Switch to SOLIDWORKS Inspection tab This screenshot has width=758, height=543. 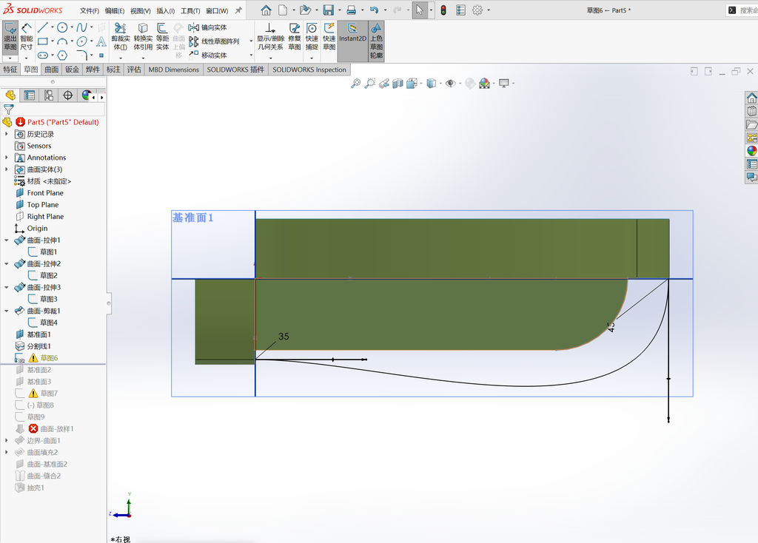pyautogui.click(x=309, y=69)
